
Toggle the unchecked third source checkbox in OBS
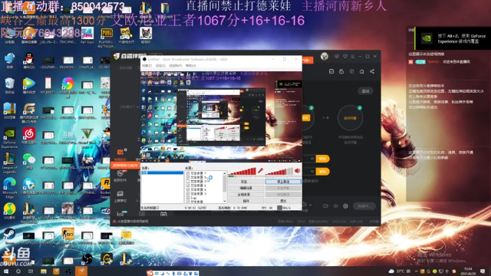coord(188,181)
